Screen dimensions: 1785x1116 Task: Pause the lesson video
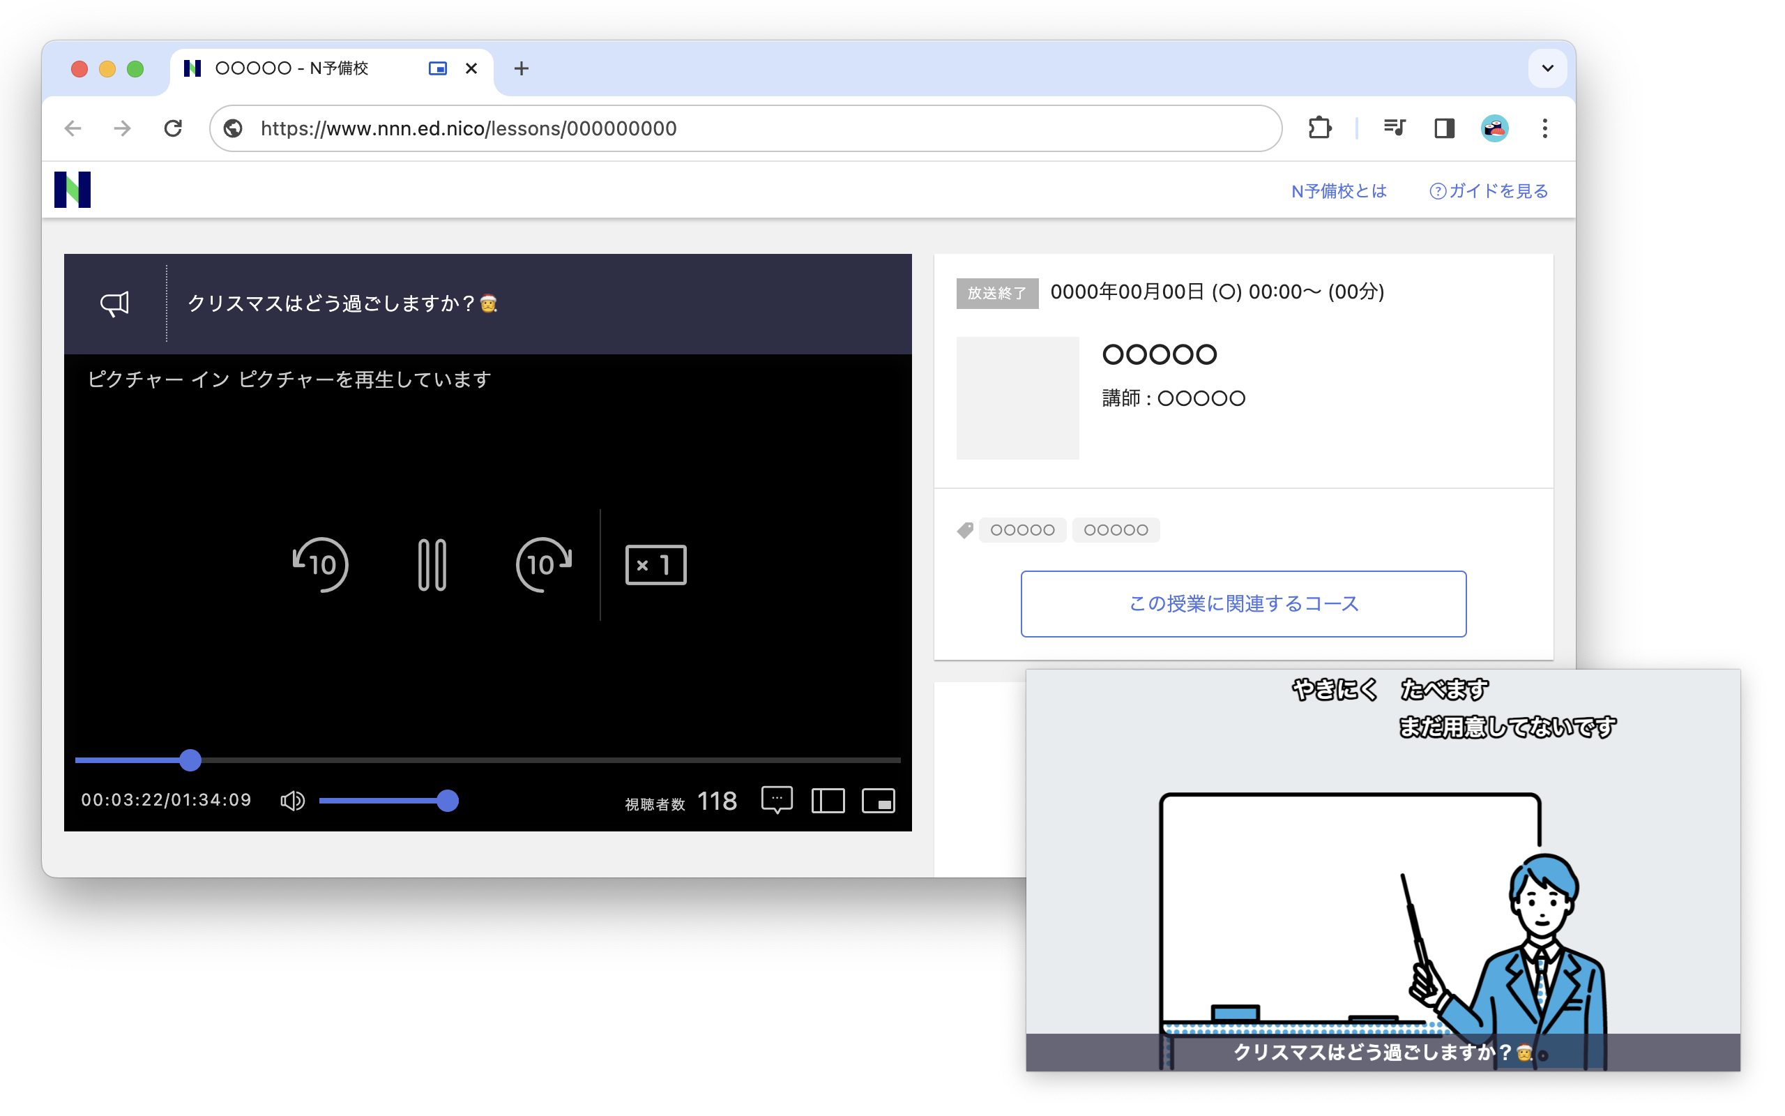pos(433,565)
